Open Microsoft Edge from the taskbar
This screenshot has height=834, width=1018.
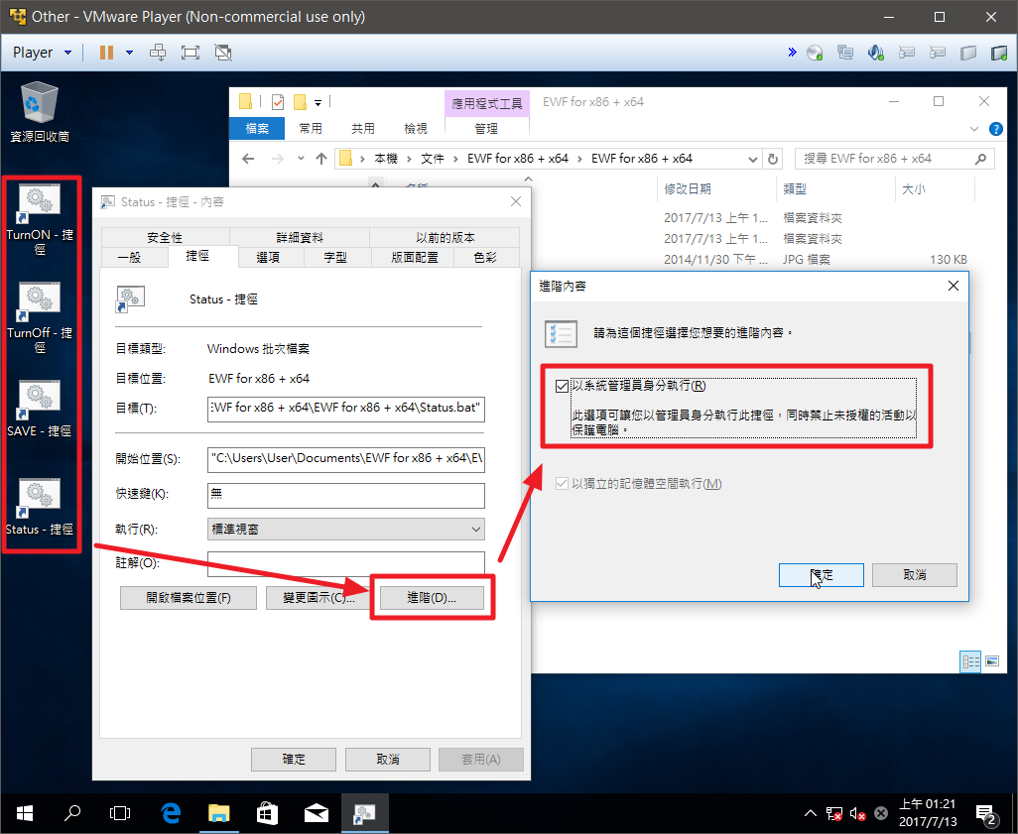click(171, 813)
